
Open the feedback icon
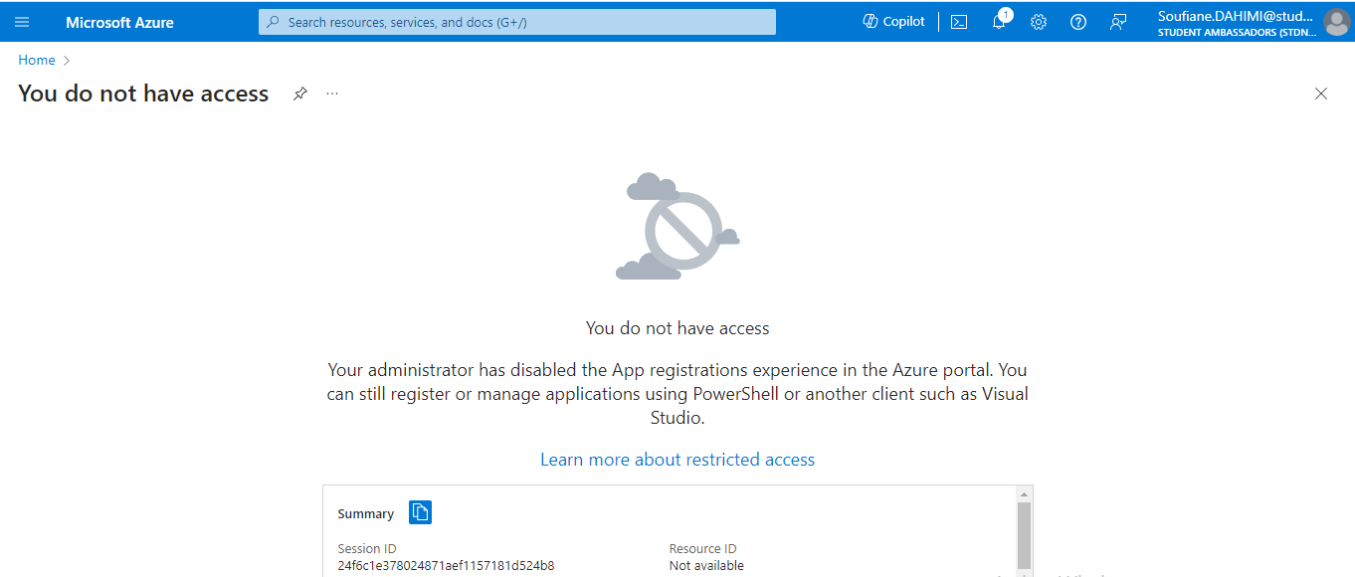[1118, 22]
